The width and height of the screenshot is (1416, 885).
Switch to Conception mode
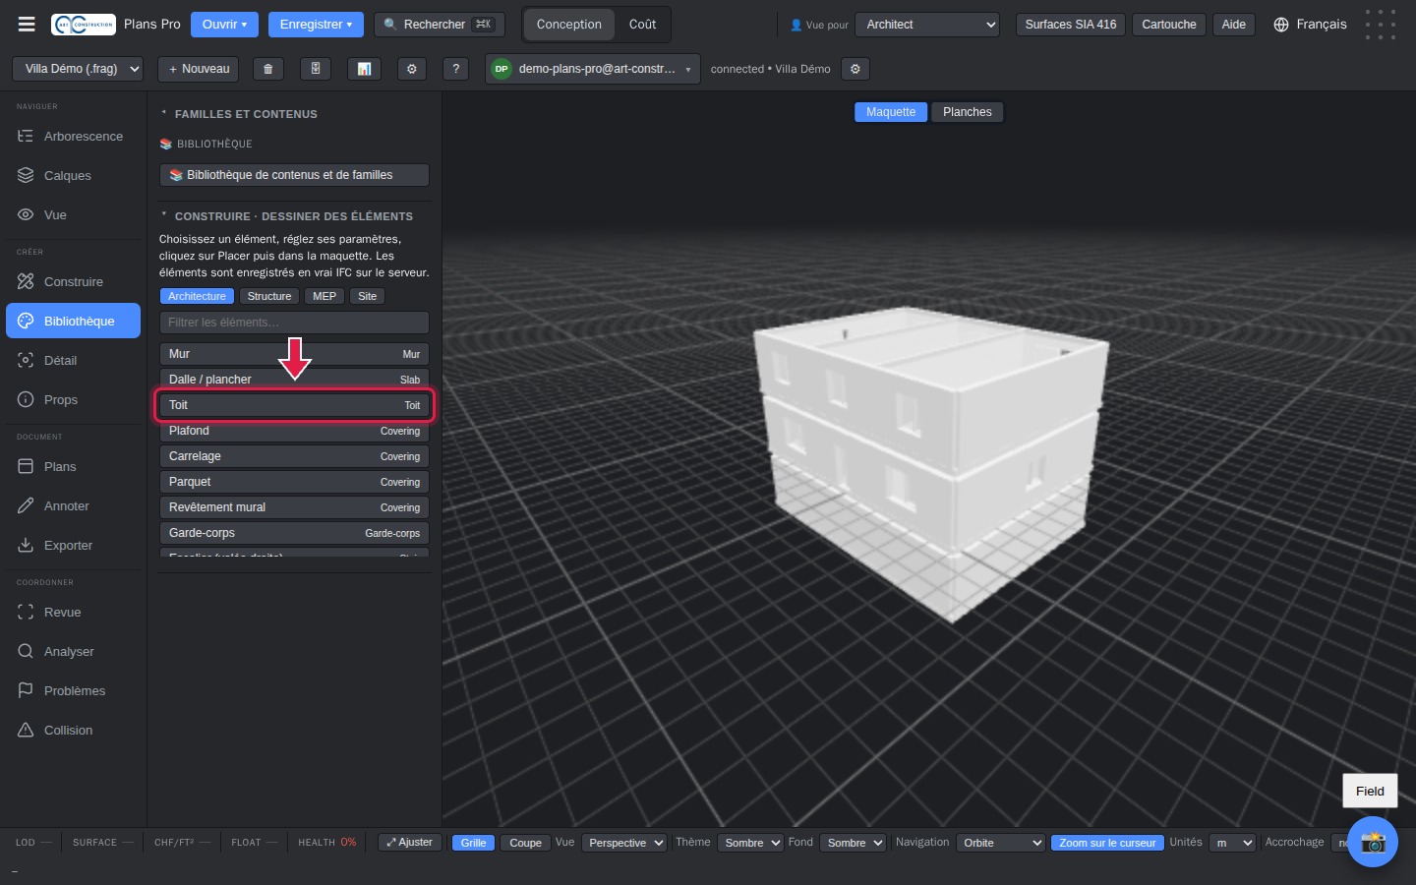click(569, 25)
